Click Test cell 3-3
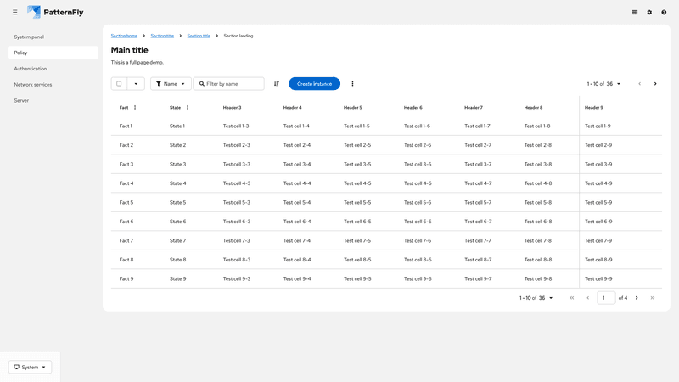The width and height of the screenshot is (679, 382). 237,164
